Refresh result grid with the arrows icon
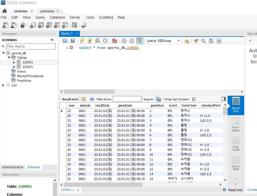 [92, 99]
